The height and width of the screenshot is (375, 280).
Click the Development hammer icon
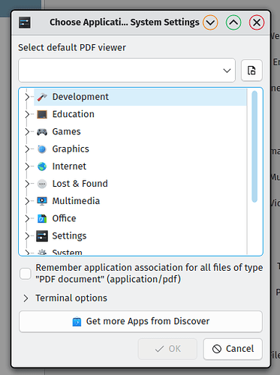pyautogui.click(x=42, y=97)
